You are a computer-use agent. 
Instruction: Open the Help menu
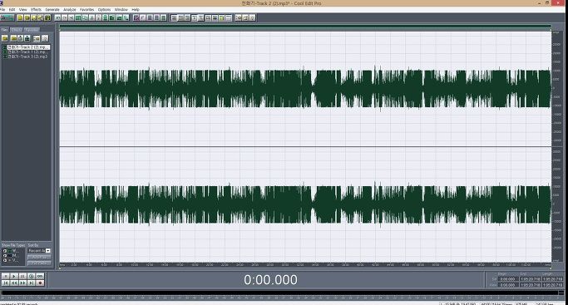pyautogui.click(x=136, y=9)
